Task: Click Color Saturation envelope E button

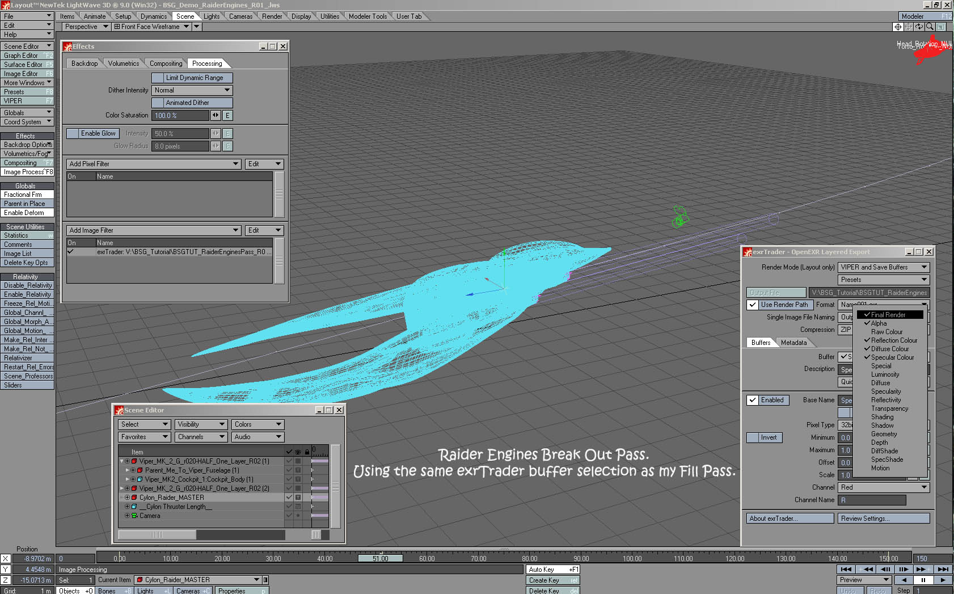Action: pyautogui.click(x=227, y=115)
